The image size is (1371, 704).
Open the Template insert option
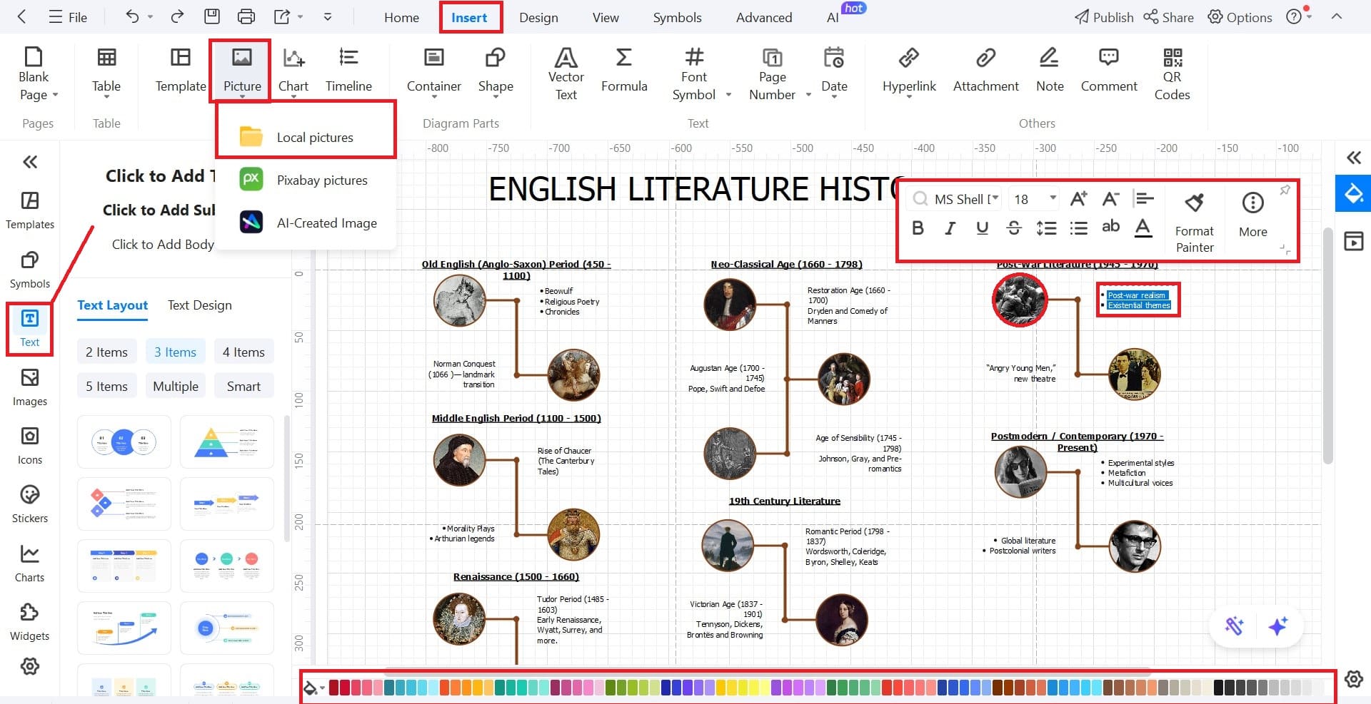181,71
